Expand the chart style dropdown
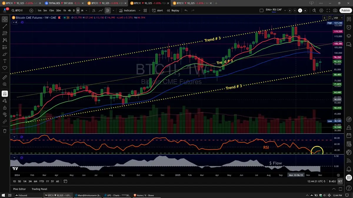353x198 pixels. tap(113, 10)
